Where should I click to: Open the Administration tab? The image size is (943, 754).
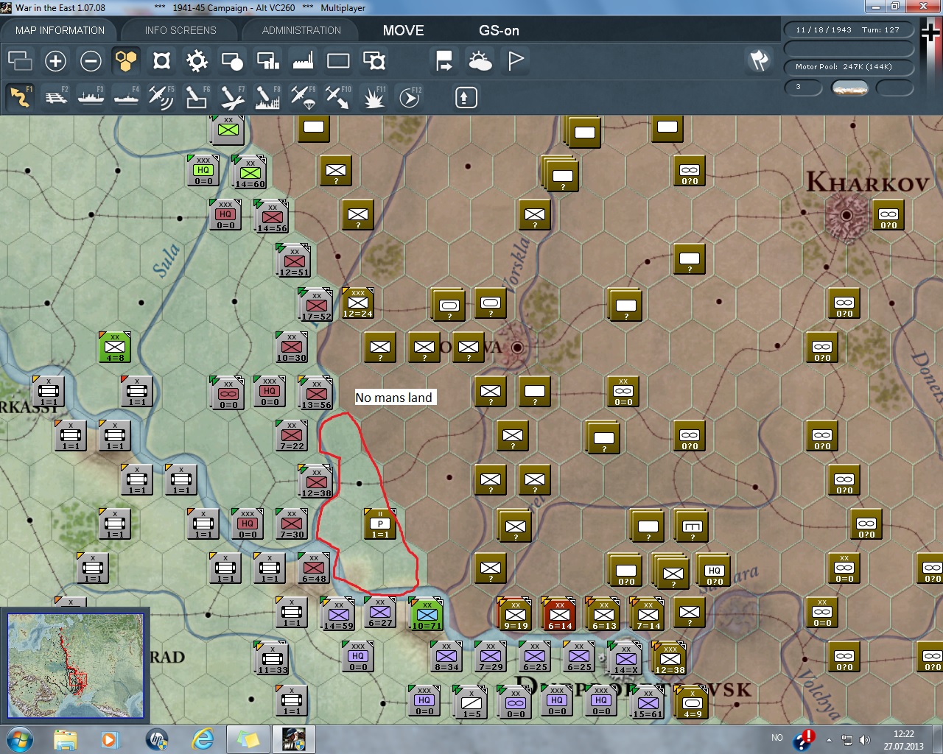[x=301, y=30]
